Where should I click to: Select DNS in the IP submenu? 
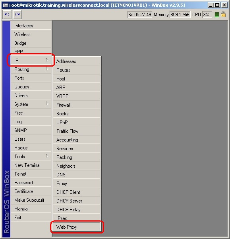click(77, 174)
